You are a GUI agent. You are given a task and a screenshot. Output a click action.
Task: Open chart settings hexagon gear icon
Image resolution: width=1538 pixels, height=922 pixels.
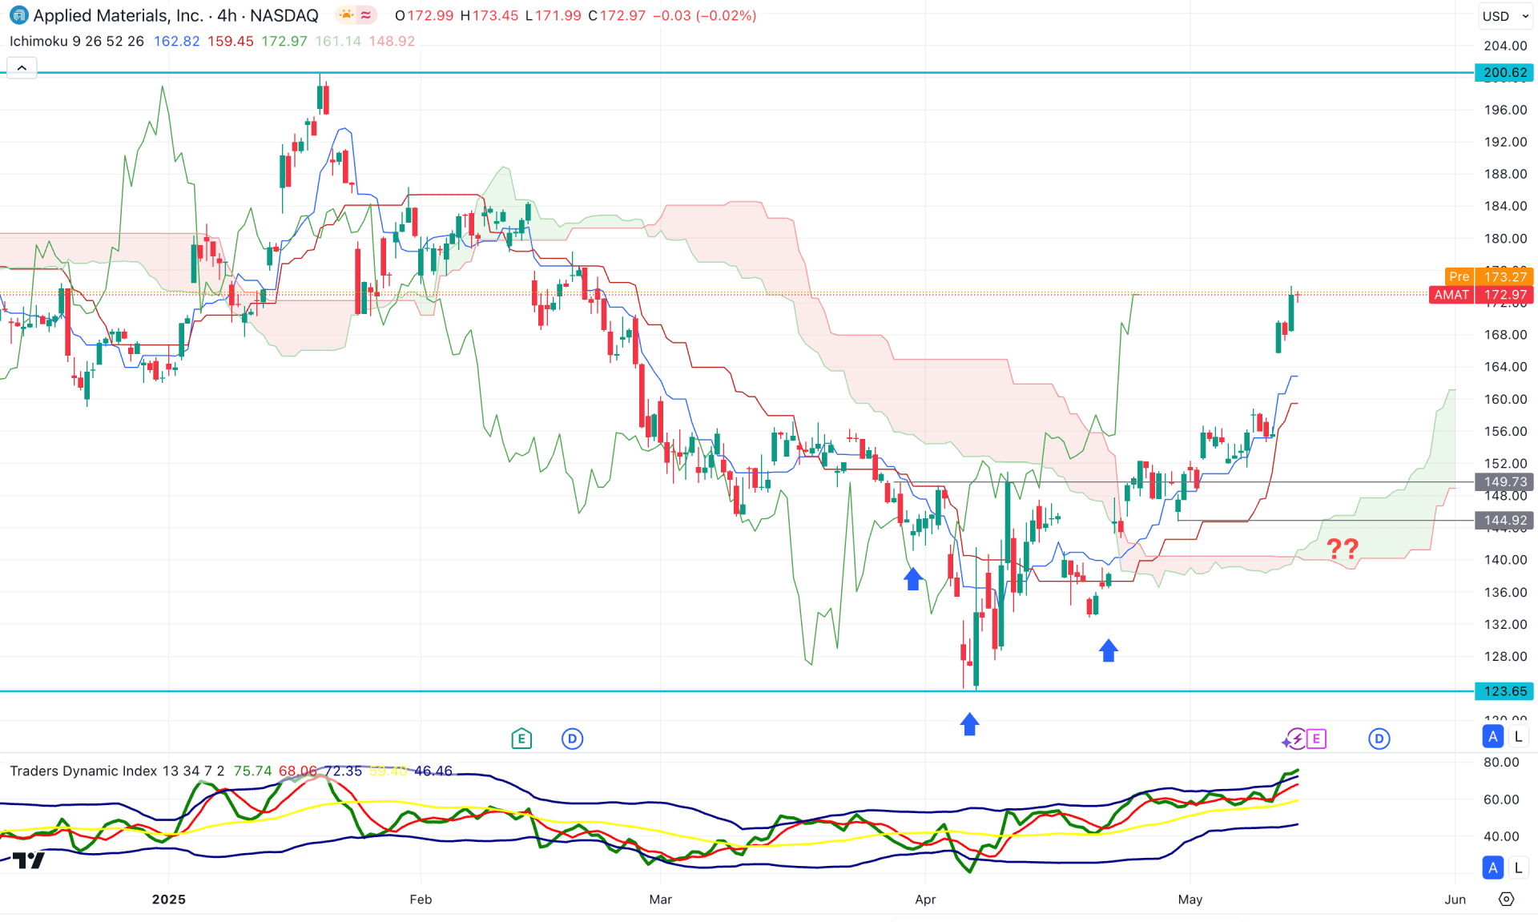tap(1506, 899)
